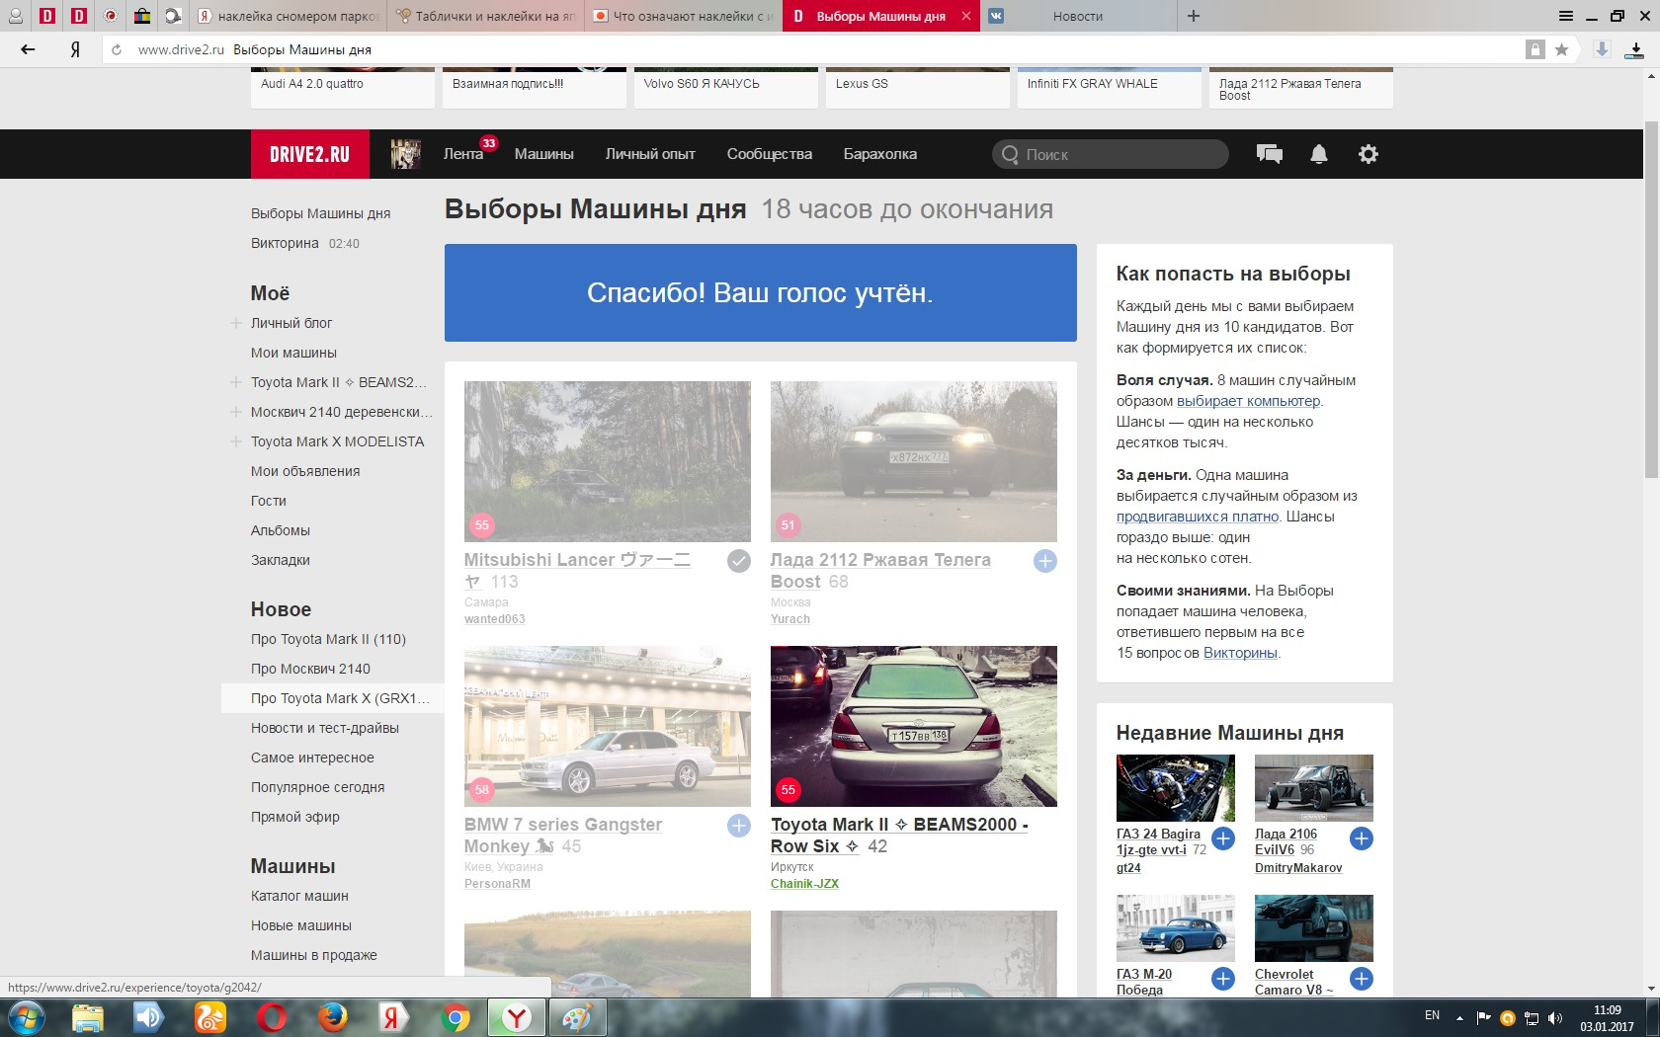The height and width of the screenshot is (1037, 1660).
Task: Follow the Chevrolet Camaro V8 car
Action: pos(1362,979)
